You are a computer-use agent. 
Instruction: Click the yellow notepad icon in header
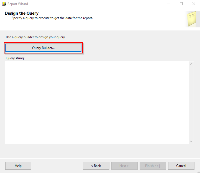click(192, 19)
